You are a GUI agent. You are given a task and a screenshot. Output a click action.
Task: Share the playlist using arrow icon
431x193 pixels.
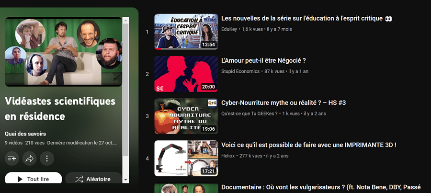pos(29,159)
